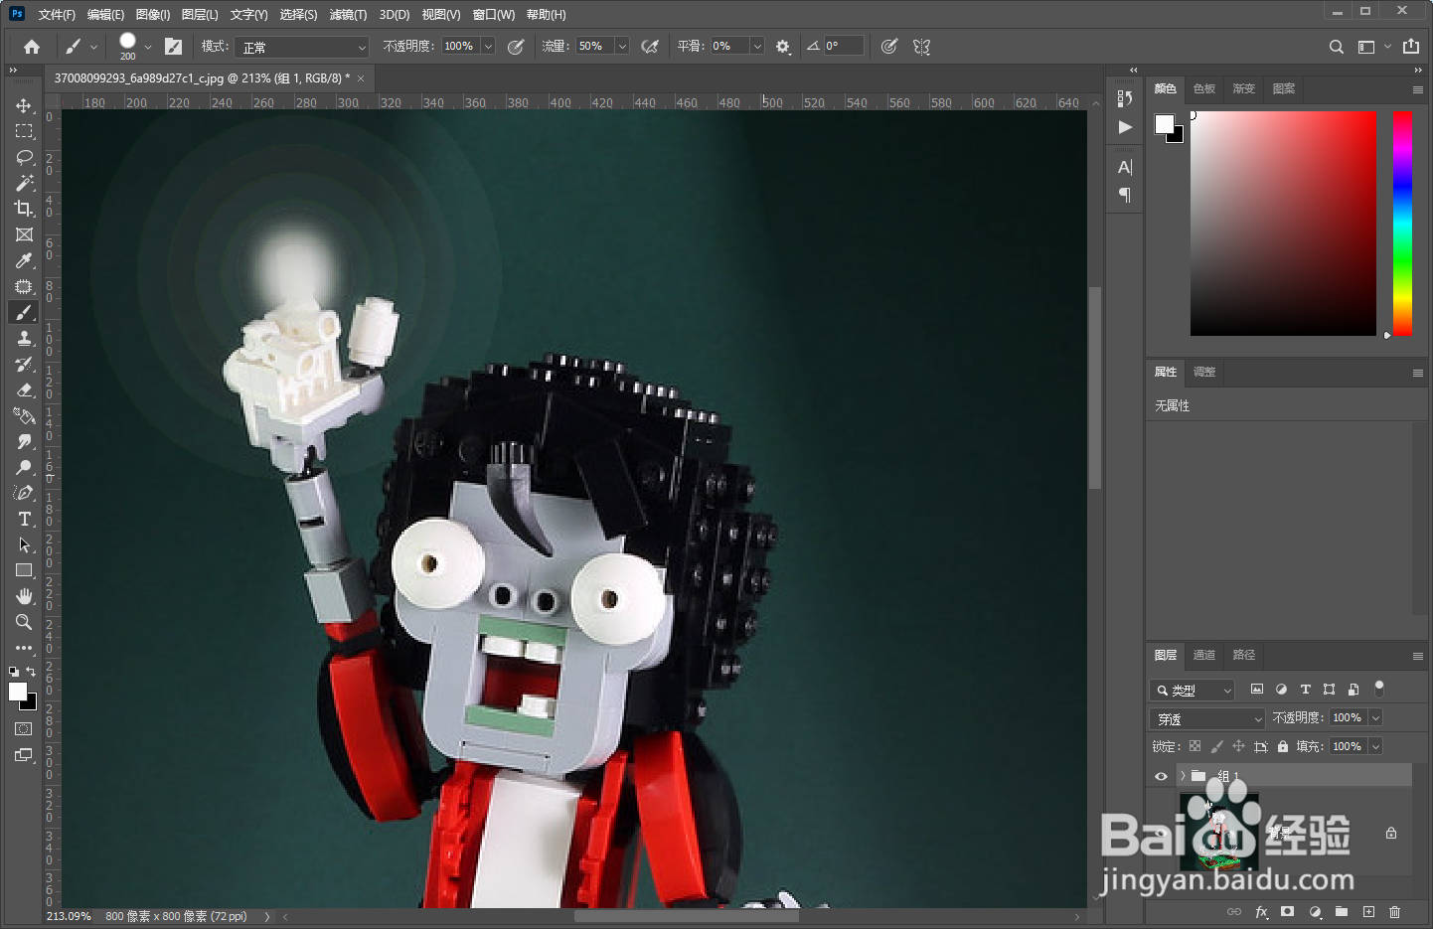Toggle Quick Mask mode

click(x=24, y=728)
